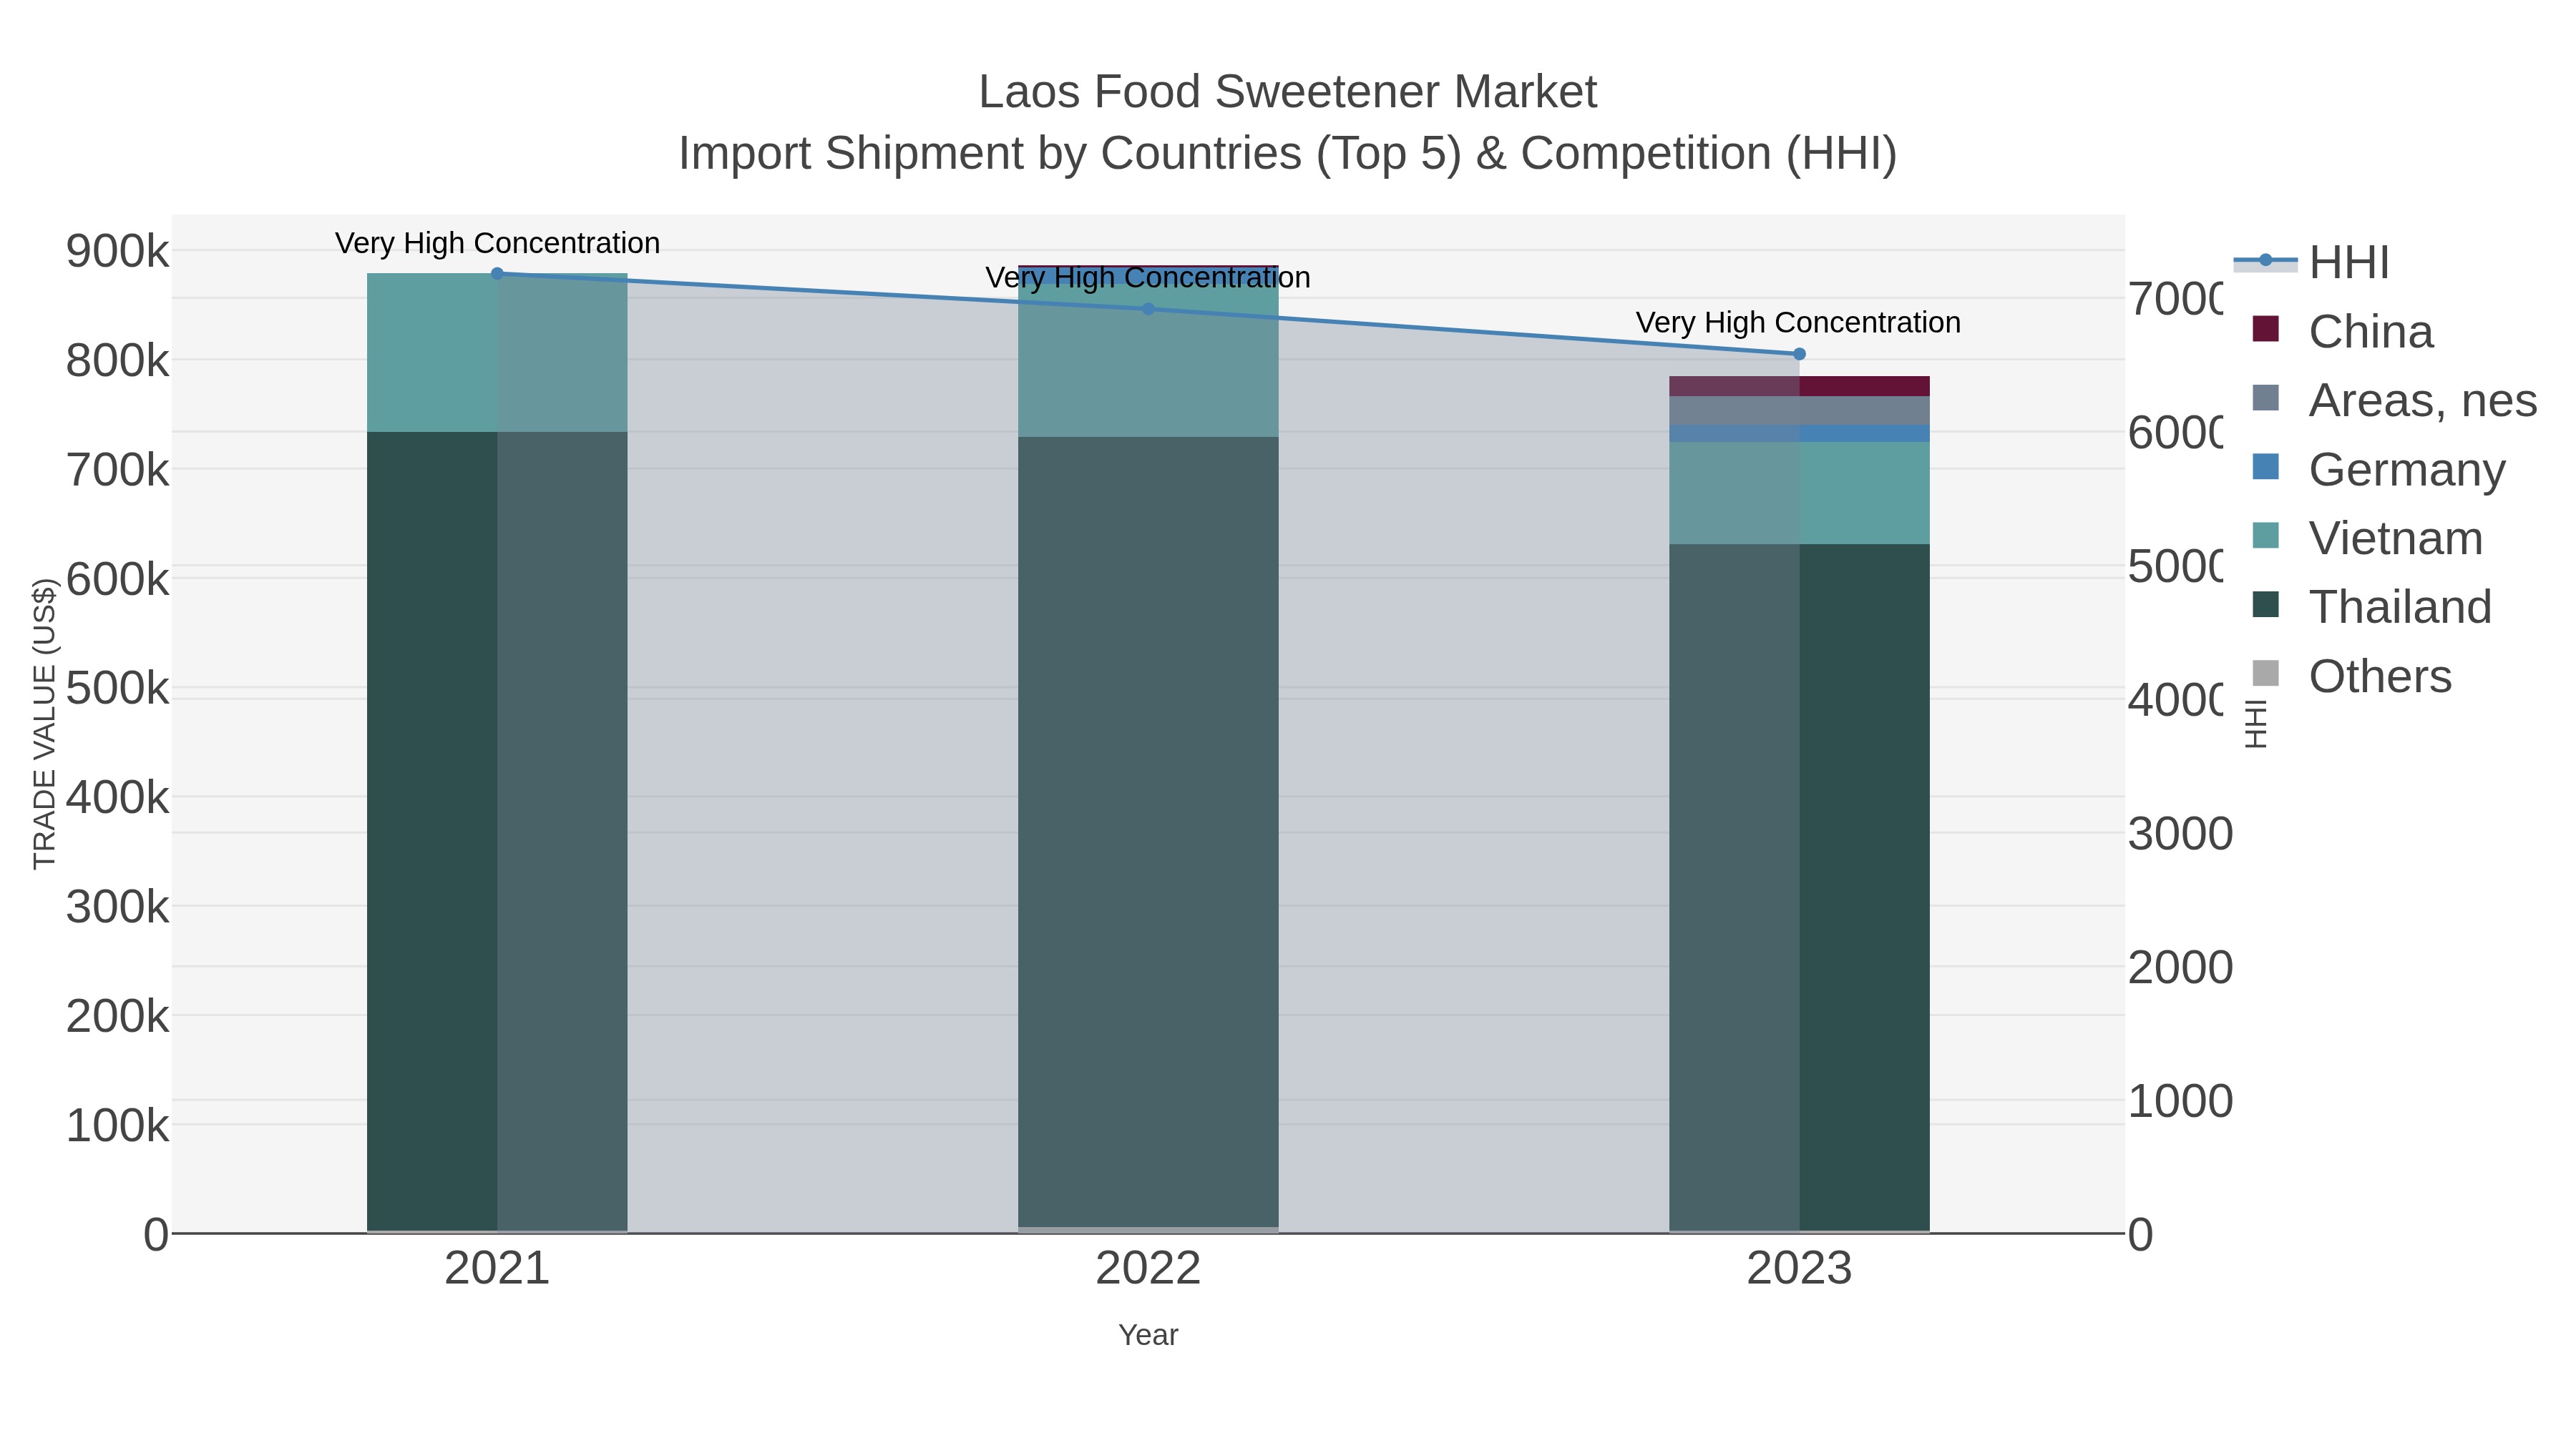Click the 800k left-axis tick label
Screen dimensions: 2576x1448
tap(118, 361)
